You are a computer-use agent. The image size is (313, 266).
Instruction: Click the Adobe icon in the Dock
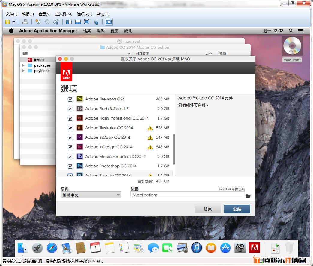click(255, 248)
